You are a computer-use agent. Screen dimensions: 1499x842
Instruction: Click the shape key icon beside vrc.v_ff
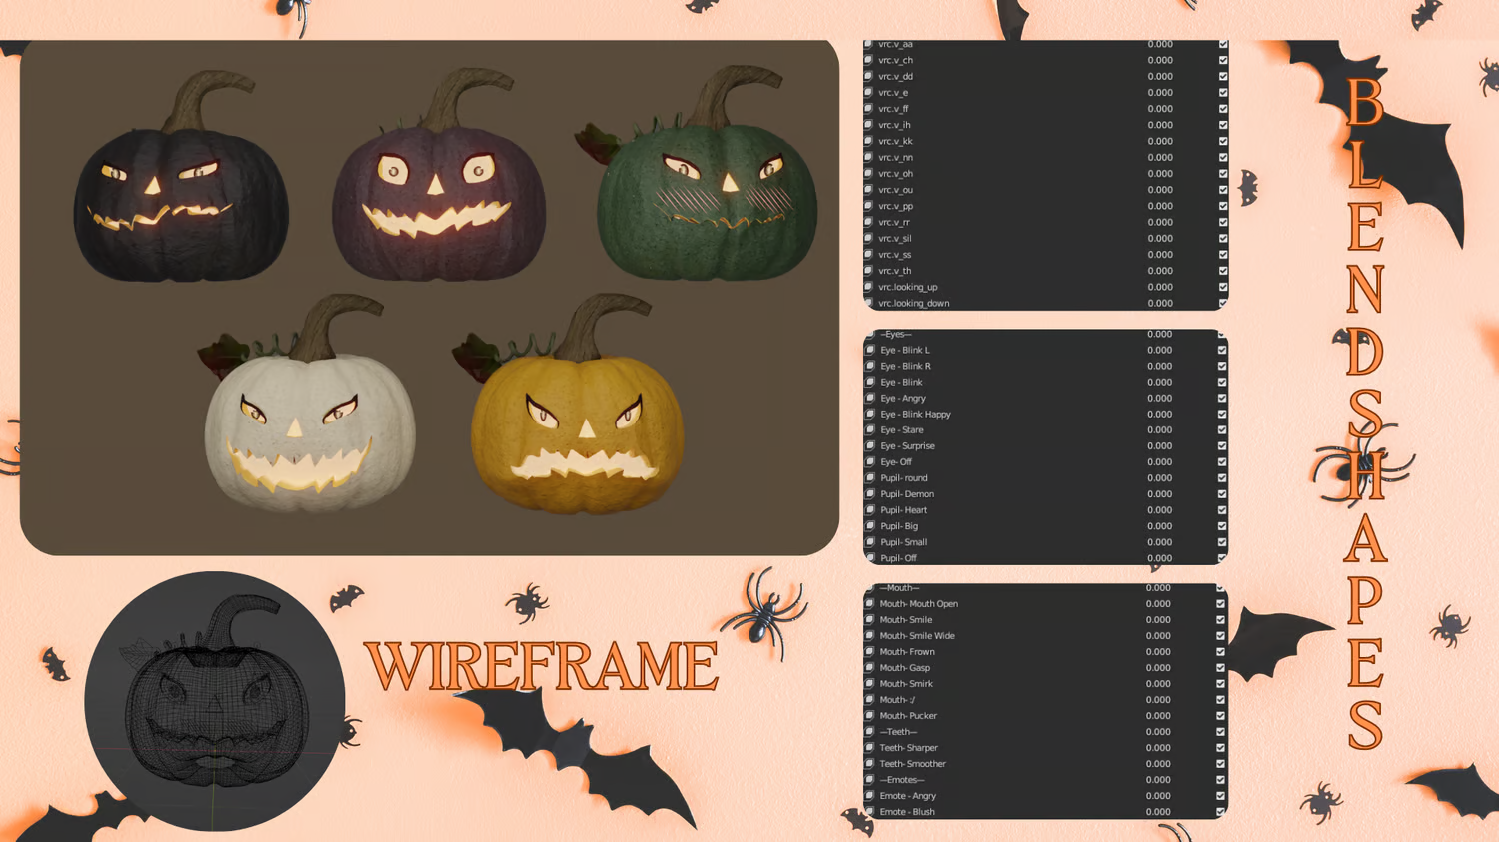(x=868, y=109)
